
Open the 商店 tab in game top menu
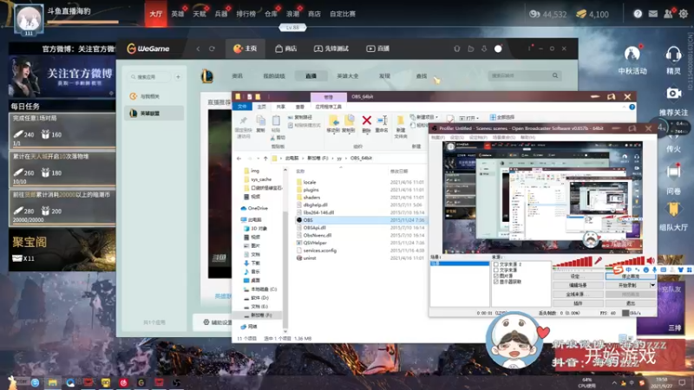314,14
